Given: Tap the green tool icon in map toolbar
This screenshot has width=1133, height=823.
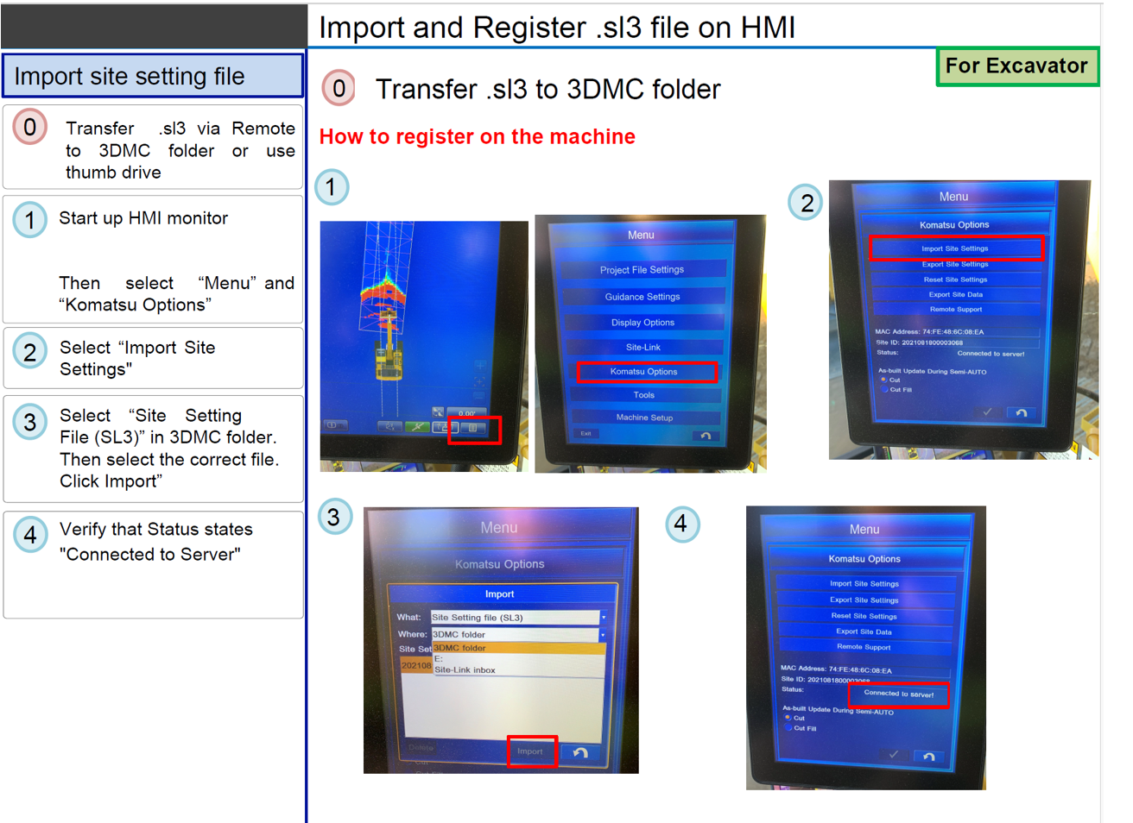Looking at the screenshot, I should tap(417, 427).
